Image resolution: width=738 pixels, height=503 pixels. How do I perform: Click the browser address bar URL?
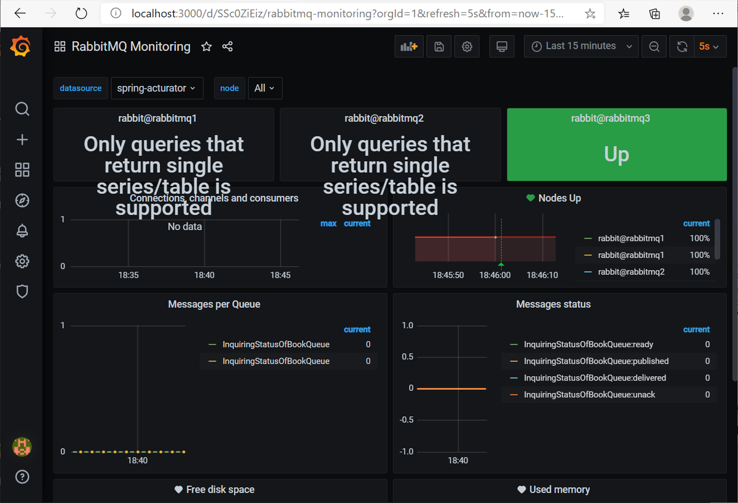pyautogui.click(x=347, y=14)
